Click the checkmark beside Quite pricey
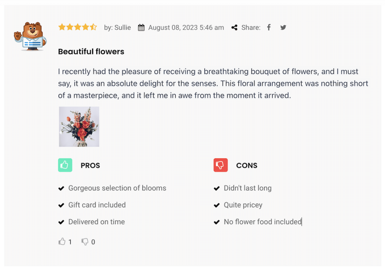The height and width of the screenshot is (270, 385). coord(217,205)
